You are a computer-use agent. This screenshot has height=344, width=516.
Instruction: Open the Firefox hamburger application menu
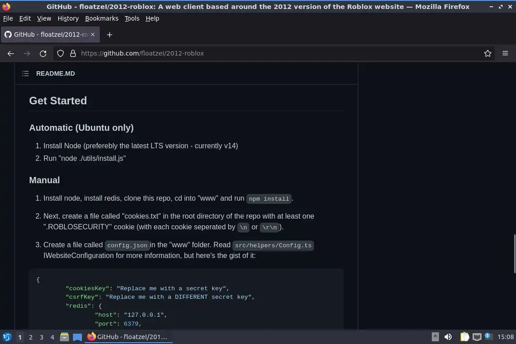[505, 53]
